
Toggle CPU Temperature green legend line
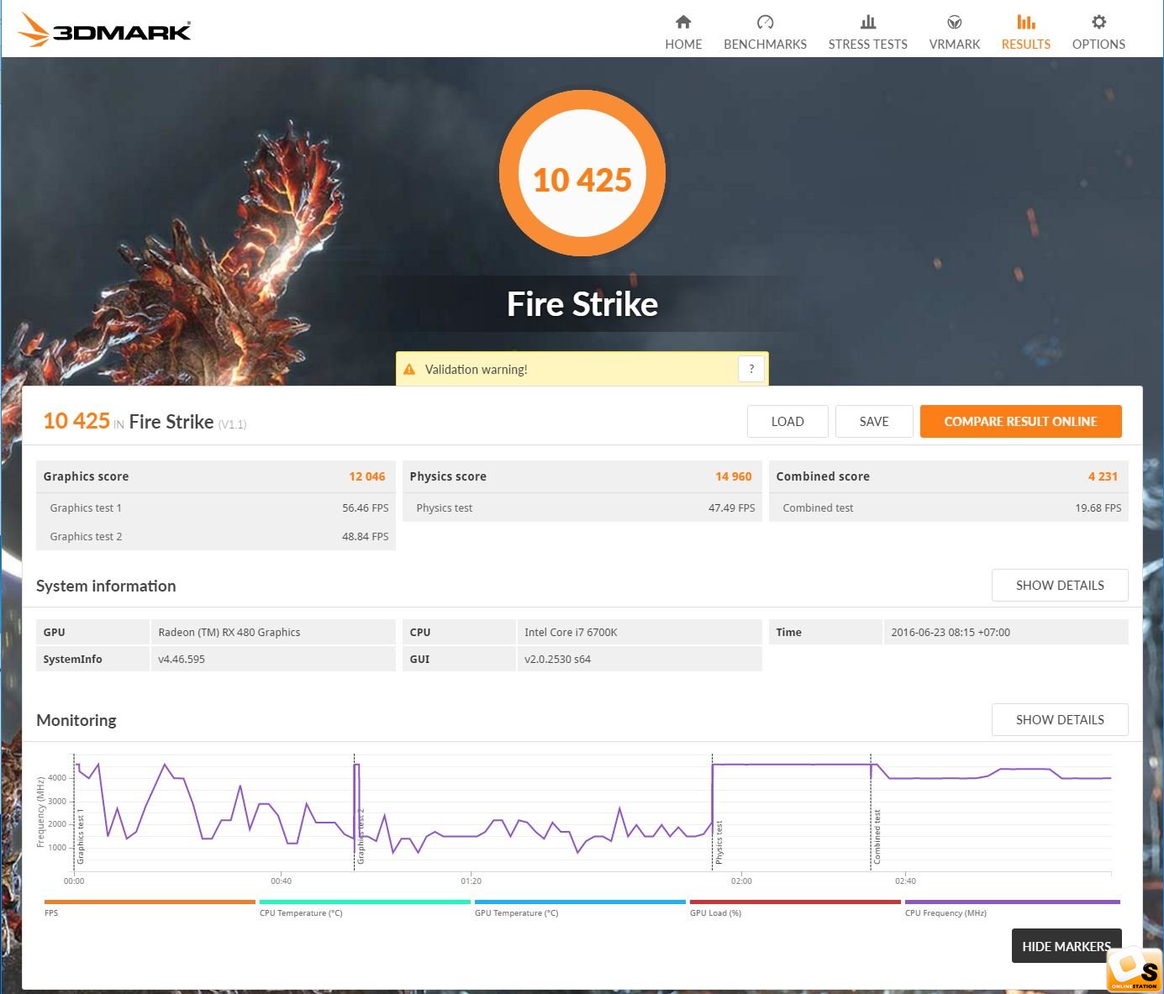(x=365, y=902)
